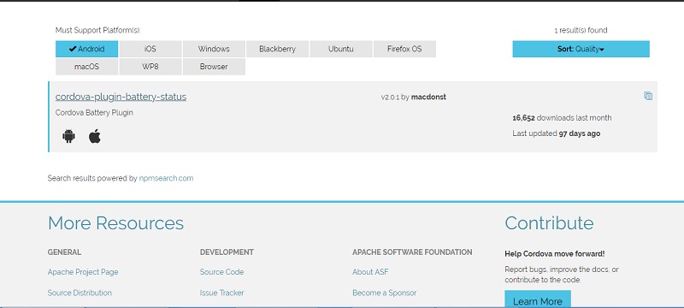Open the Sort: Quality dropdown
This screenshot has width=684, height=308.
click(581, 49)
